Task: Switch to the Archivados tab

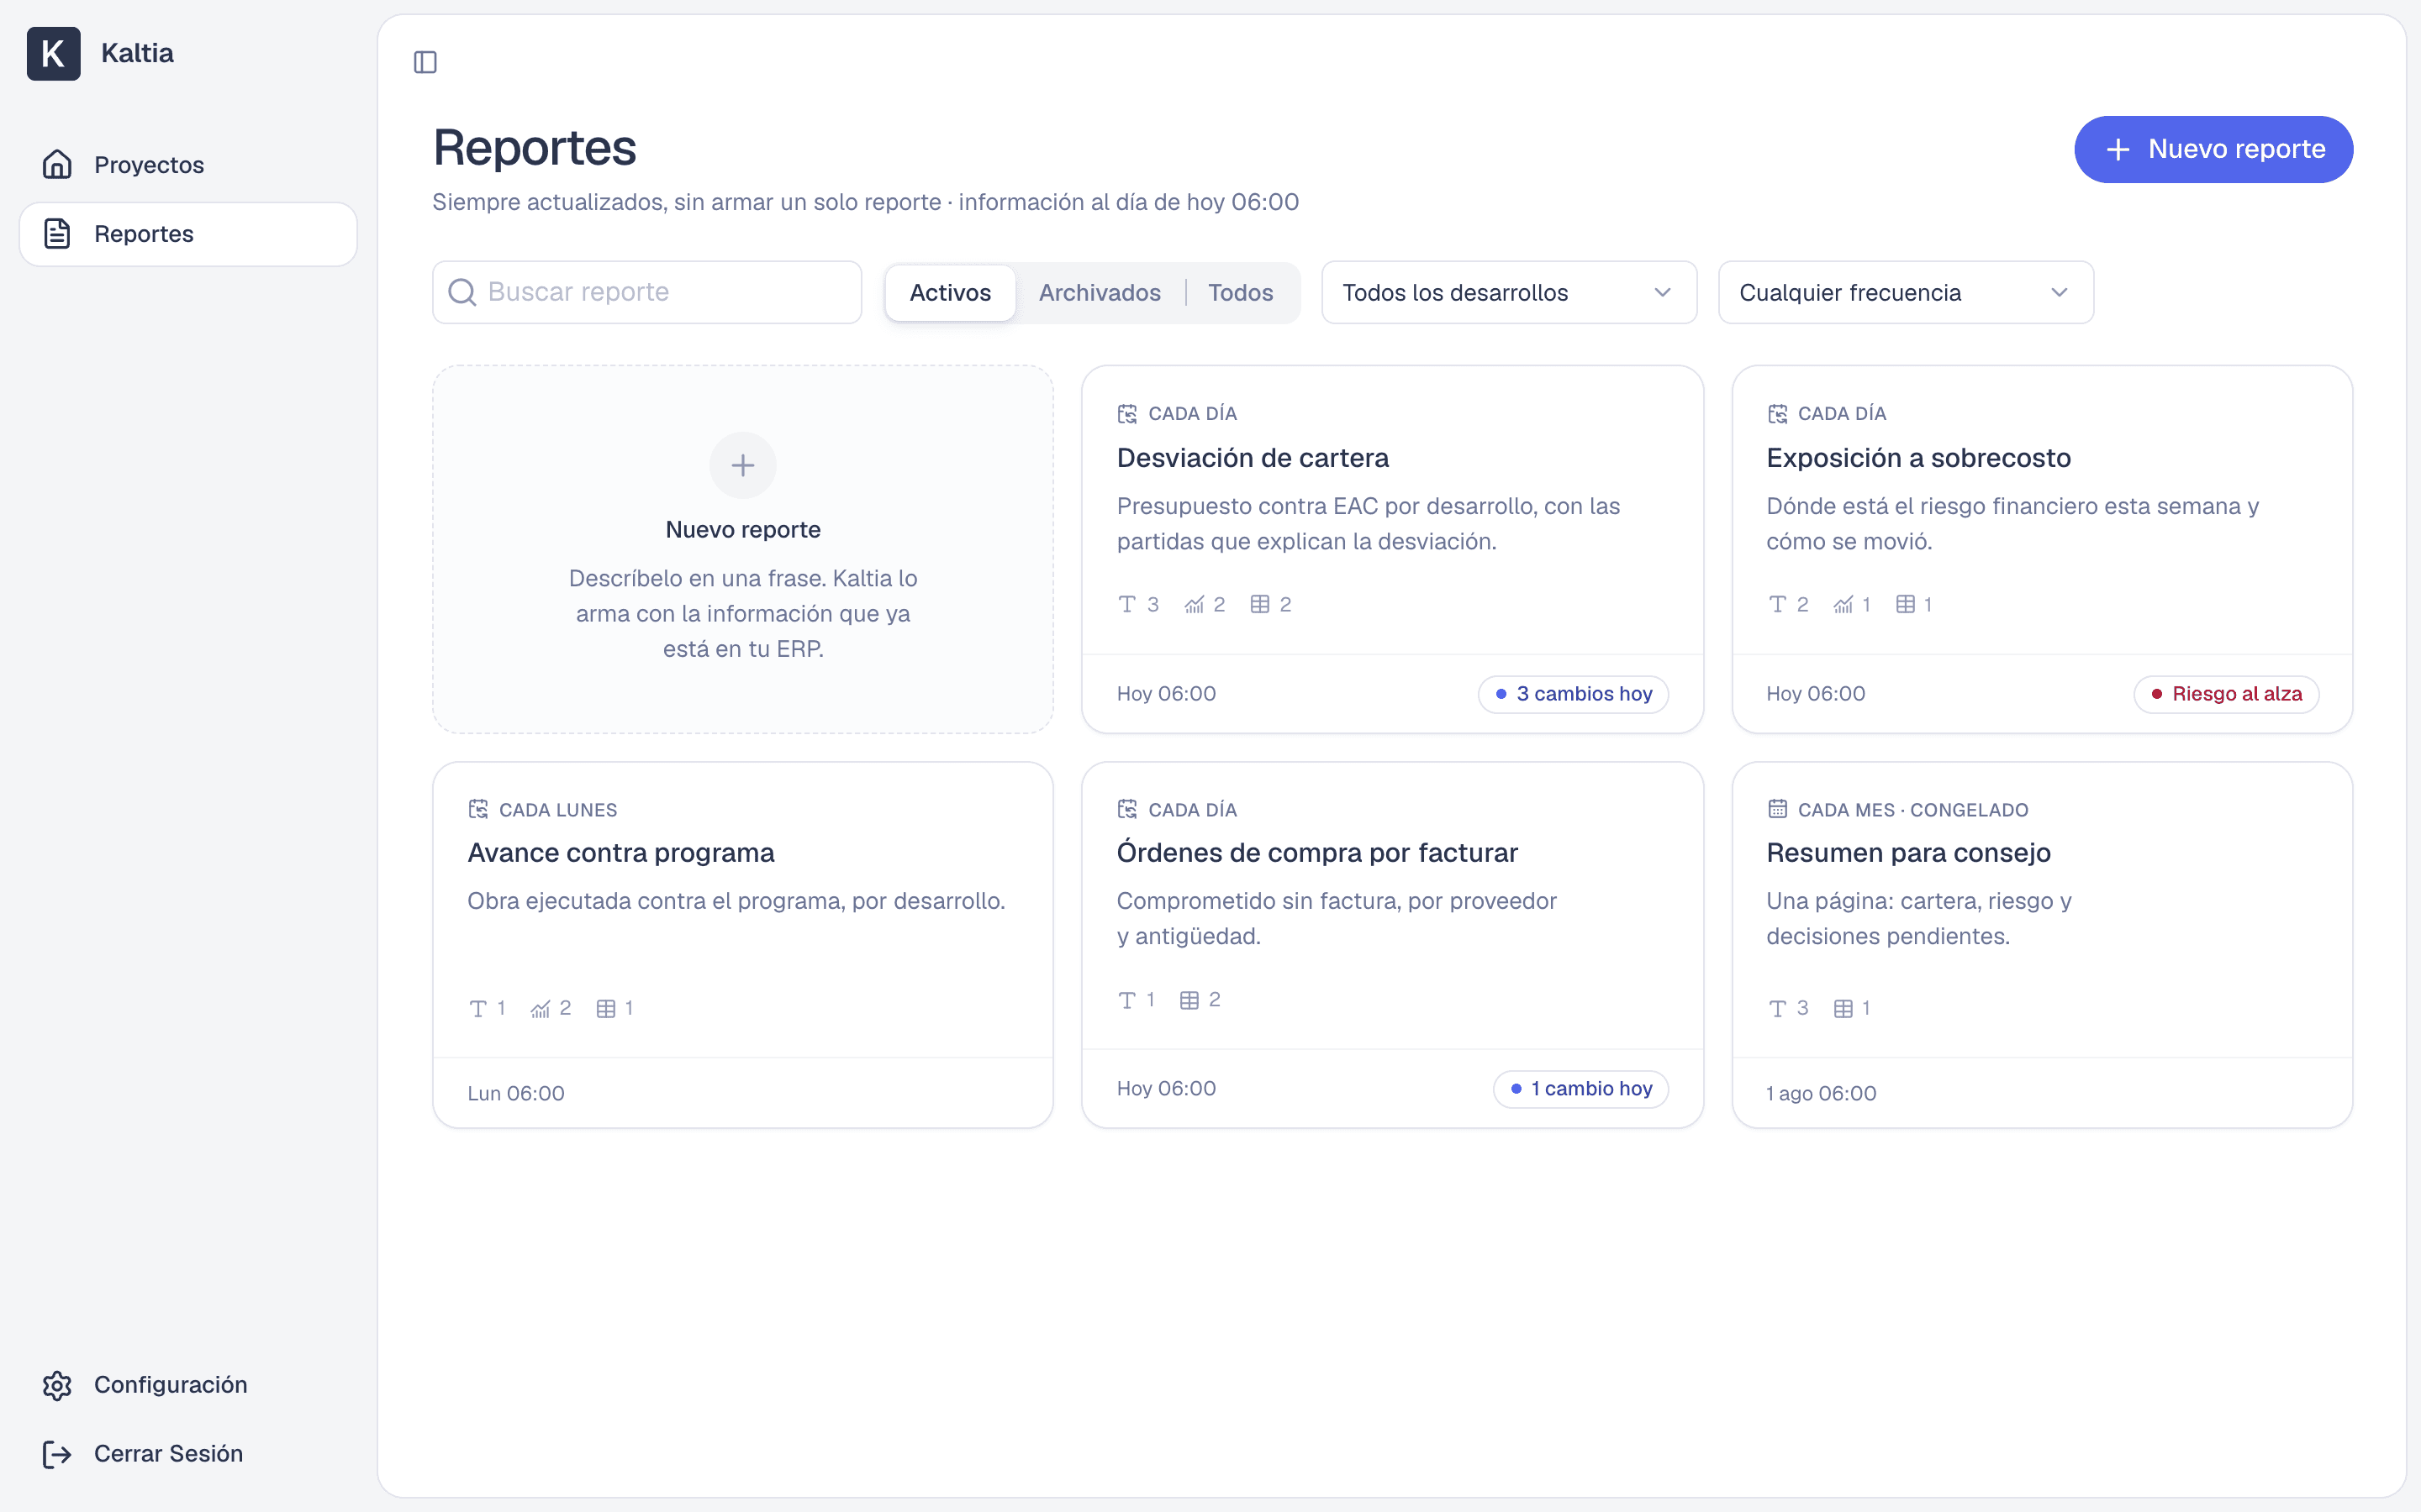Action: point(1100,292)
